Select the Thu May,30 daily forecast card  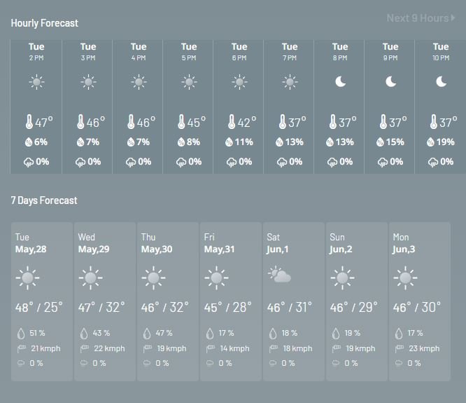click(168, 301)
